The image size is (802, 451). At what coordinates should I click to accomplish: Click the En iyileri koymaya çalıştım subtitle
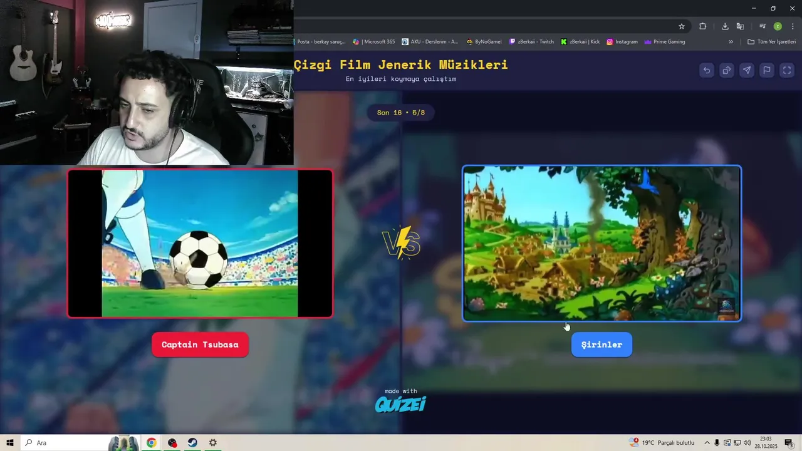(x=401, y=79)
